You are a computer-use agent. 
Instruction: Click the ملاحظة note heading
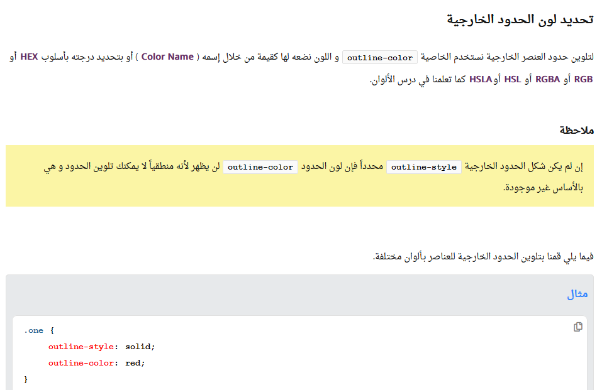pyautogui.click(x=576, y=130)
